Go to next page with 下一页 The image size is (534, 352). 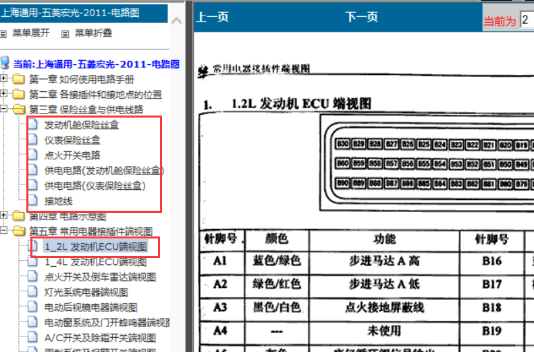coord(362,17)
